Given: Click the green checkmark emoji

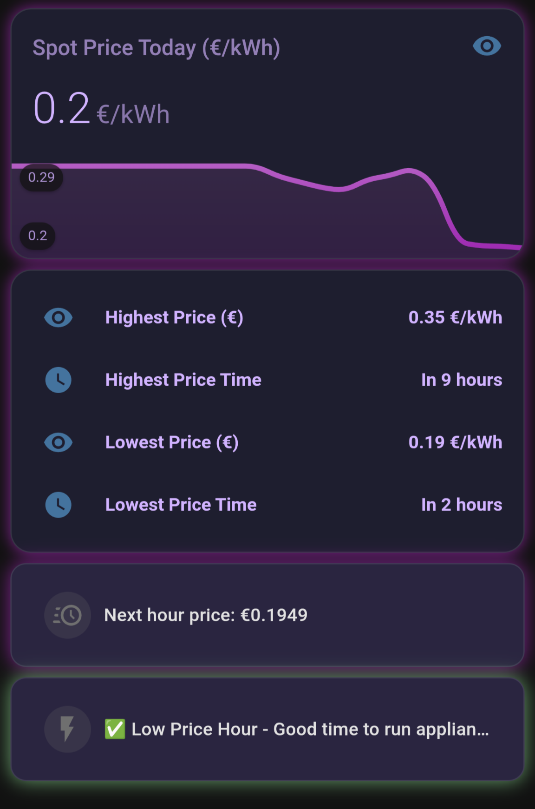Looking at the screenshot, I should pyautogui.click(x=115, y=729).
